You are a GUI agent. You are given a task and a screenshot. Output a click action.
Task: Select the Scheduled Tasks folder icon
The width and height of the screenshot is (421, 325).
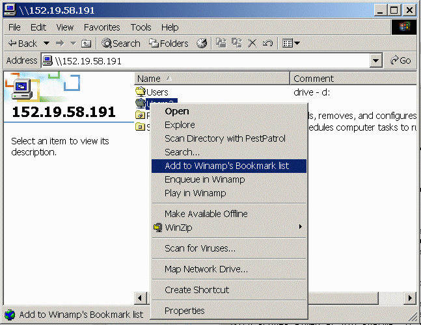click(x=140, y=126)
